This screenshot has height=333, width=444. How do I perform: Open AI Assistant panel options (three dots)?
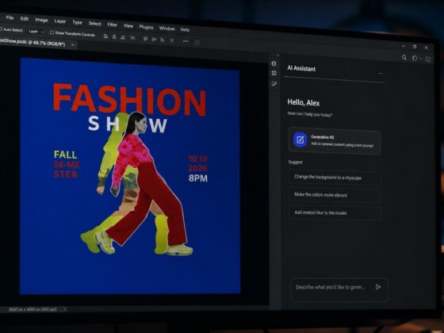(381, 73)
